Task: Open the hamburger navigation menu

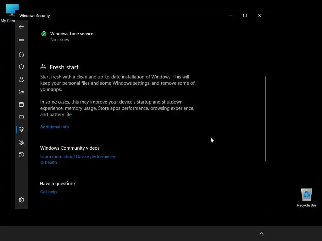Action: (21, 39)
